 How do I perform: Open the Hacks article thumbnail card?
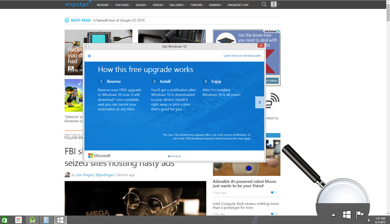point(74,53)
